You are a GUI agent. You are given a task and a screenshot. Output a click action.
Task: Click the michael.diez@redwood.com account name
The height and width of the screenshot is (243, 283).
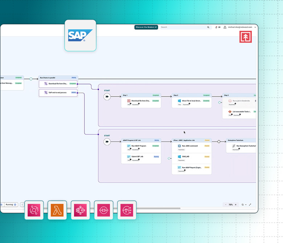click(x=240, y=27)
